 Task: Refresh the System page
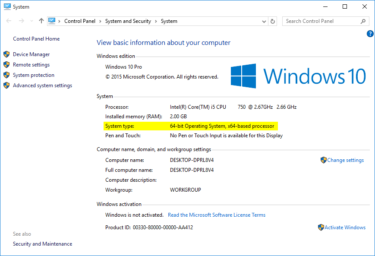(273, 21)
